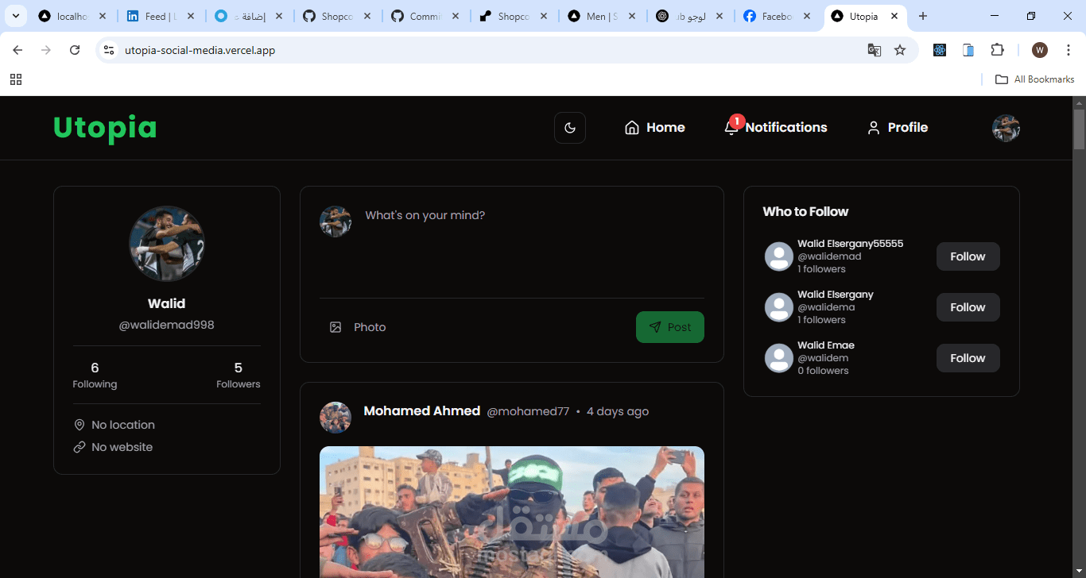The height and width of the screenshot is (578, 1086).
Task: Click the website link chain icon
Action: (80, 447)
